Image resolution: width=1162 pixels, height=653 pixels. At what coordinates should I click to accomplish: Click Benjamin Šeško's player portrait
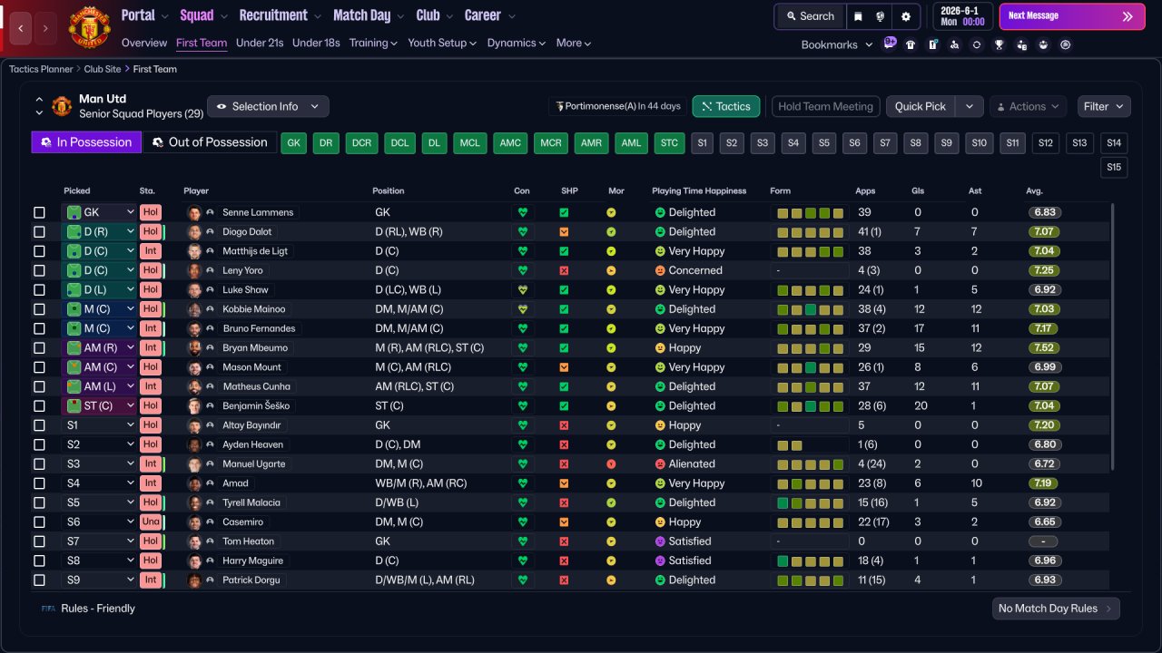coord(193,406)
